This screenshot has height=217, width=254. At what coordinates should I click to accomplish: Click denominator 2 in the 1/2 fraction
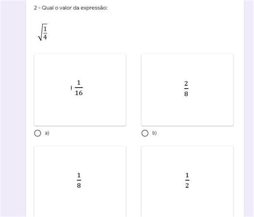tap(187, 185)
